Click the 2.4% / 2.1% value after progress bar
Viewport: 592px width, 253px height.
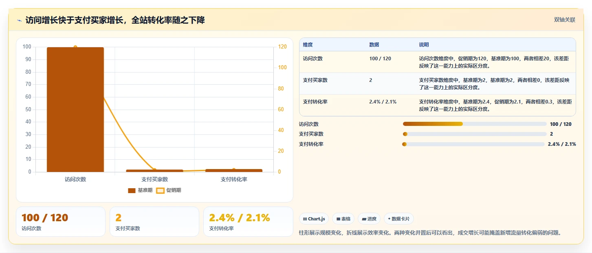tap(562, 144)
